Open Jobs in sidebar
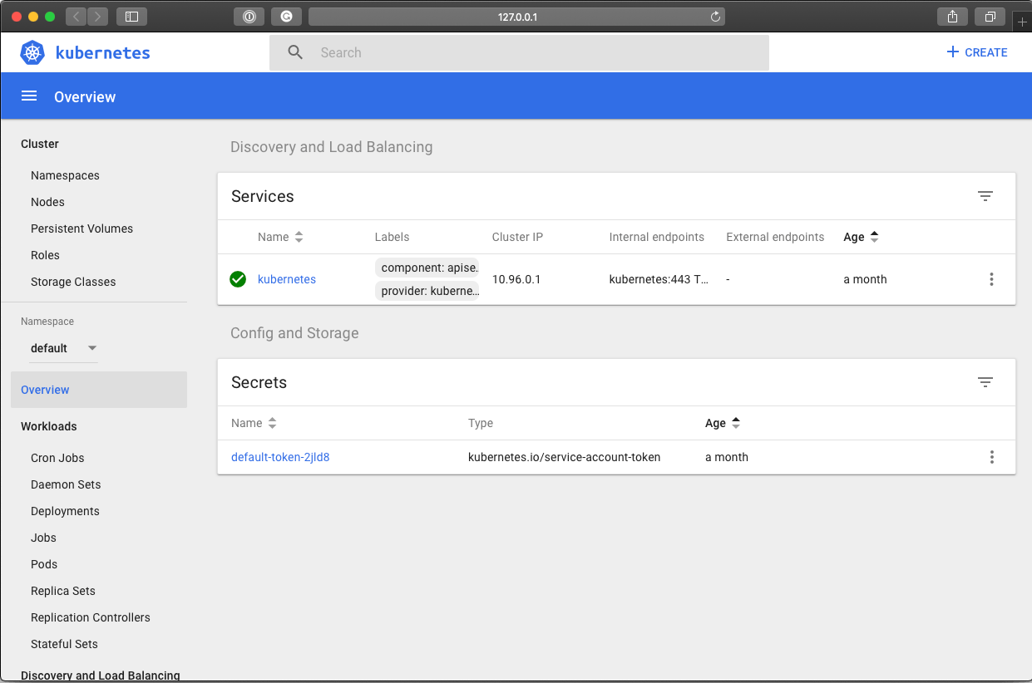This screenshot has width=1032, height=683. 43,538
